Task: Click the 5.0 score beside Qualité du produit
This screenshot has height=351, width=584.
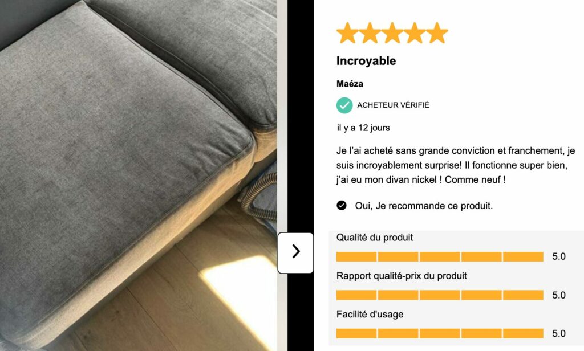Action: coord(559,256)
